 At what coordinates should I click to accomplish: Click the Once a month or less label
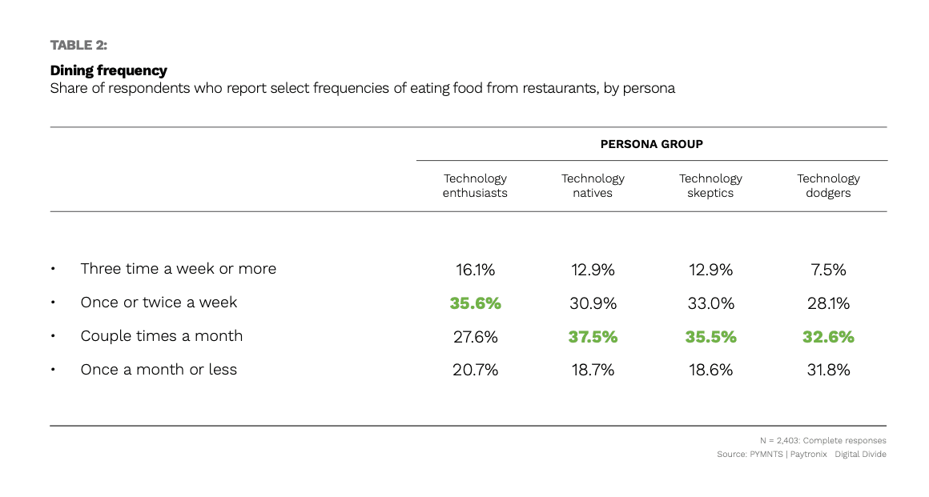(159, 370)
